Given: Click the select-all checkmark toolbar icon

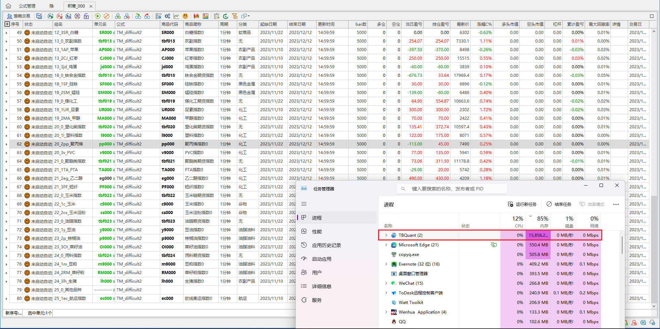Looking at the screenshot, I should pos(39,16).
